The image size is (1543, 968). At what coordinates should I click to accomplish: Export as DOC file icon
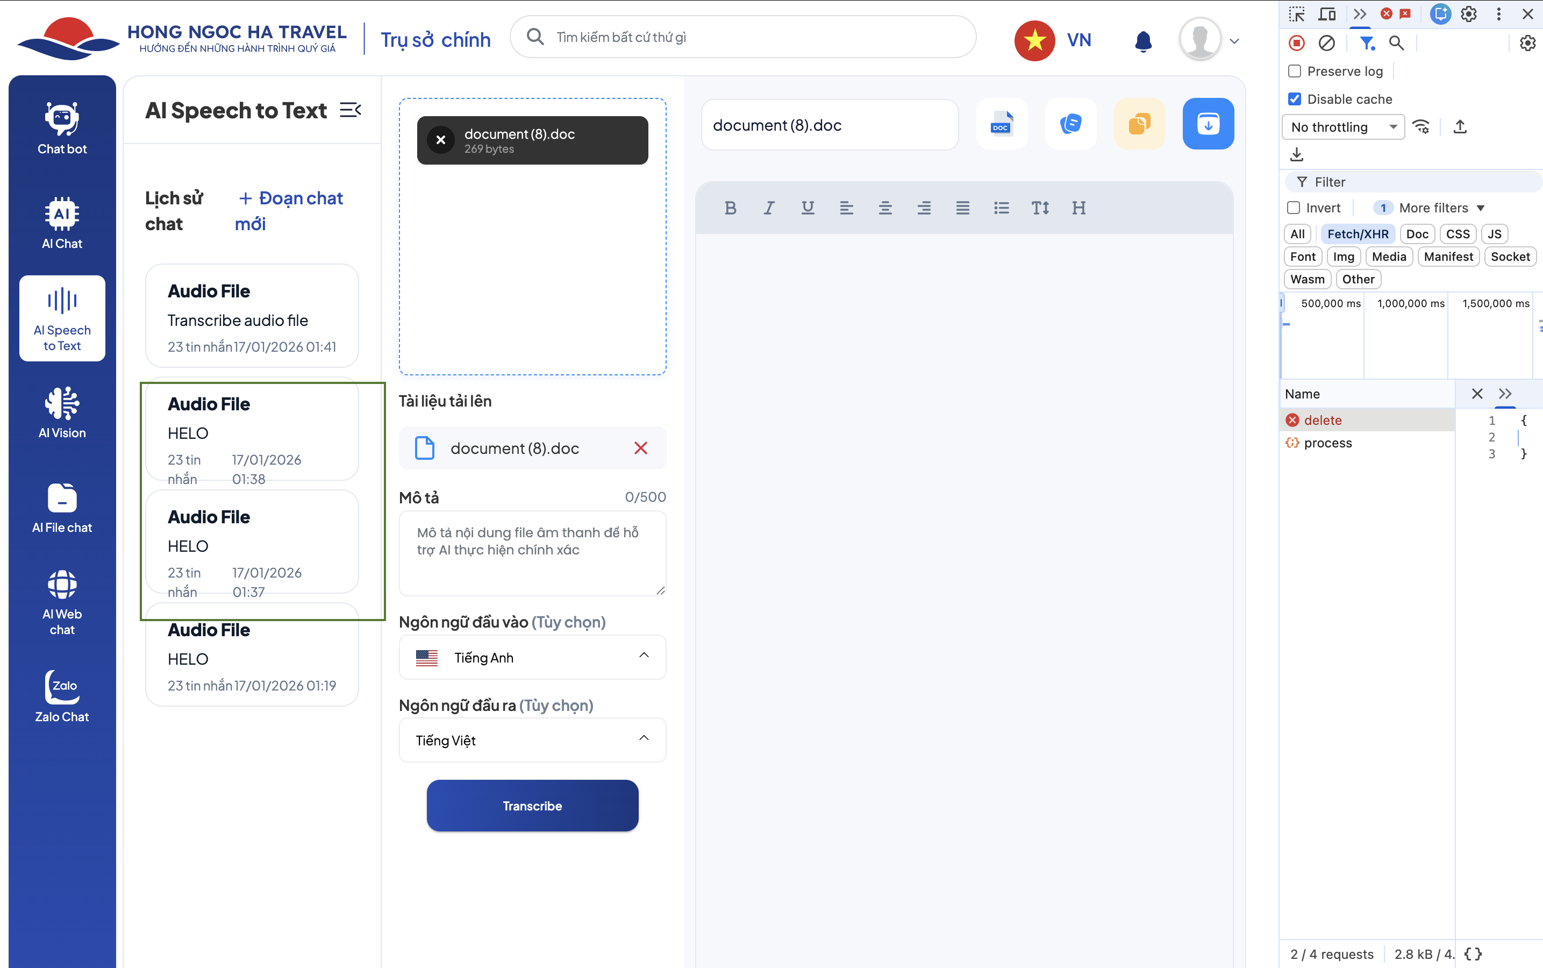tap(1002, 124)
